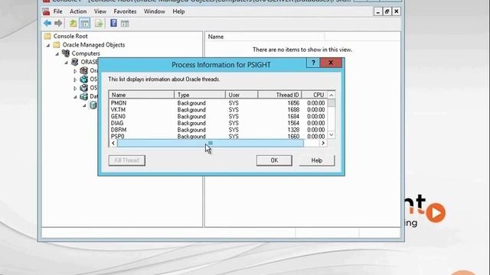
Task: Open the Help menu
Action: point(178,11)
